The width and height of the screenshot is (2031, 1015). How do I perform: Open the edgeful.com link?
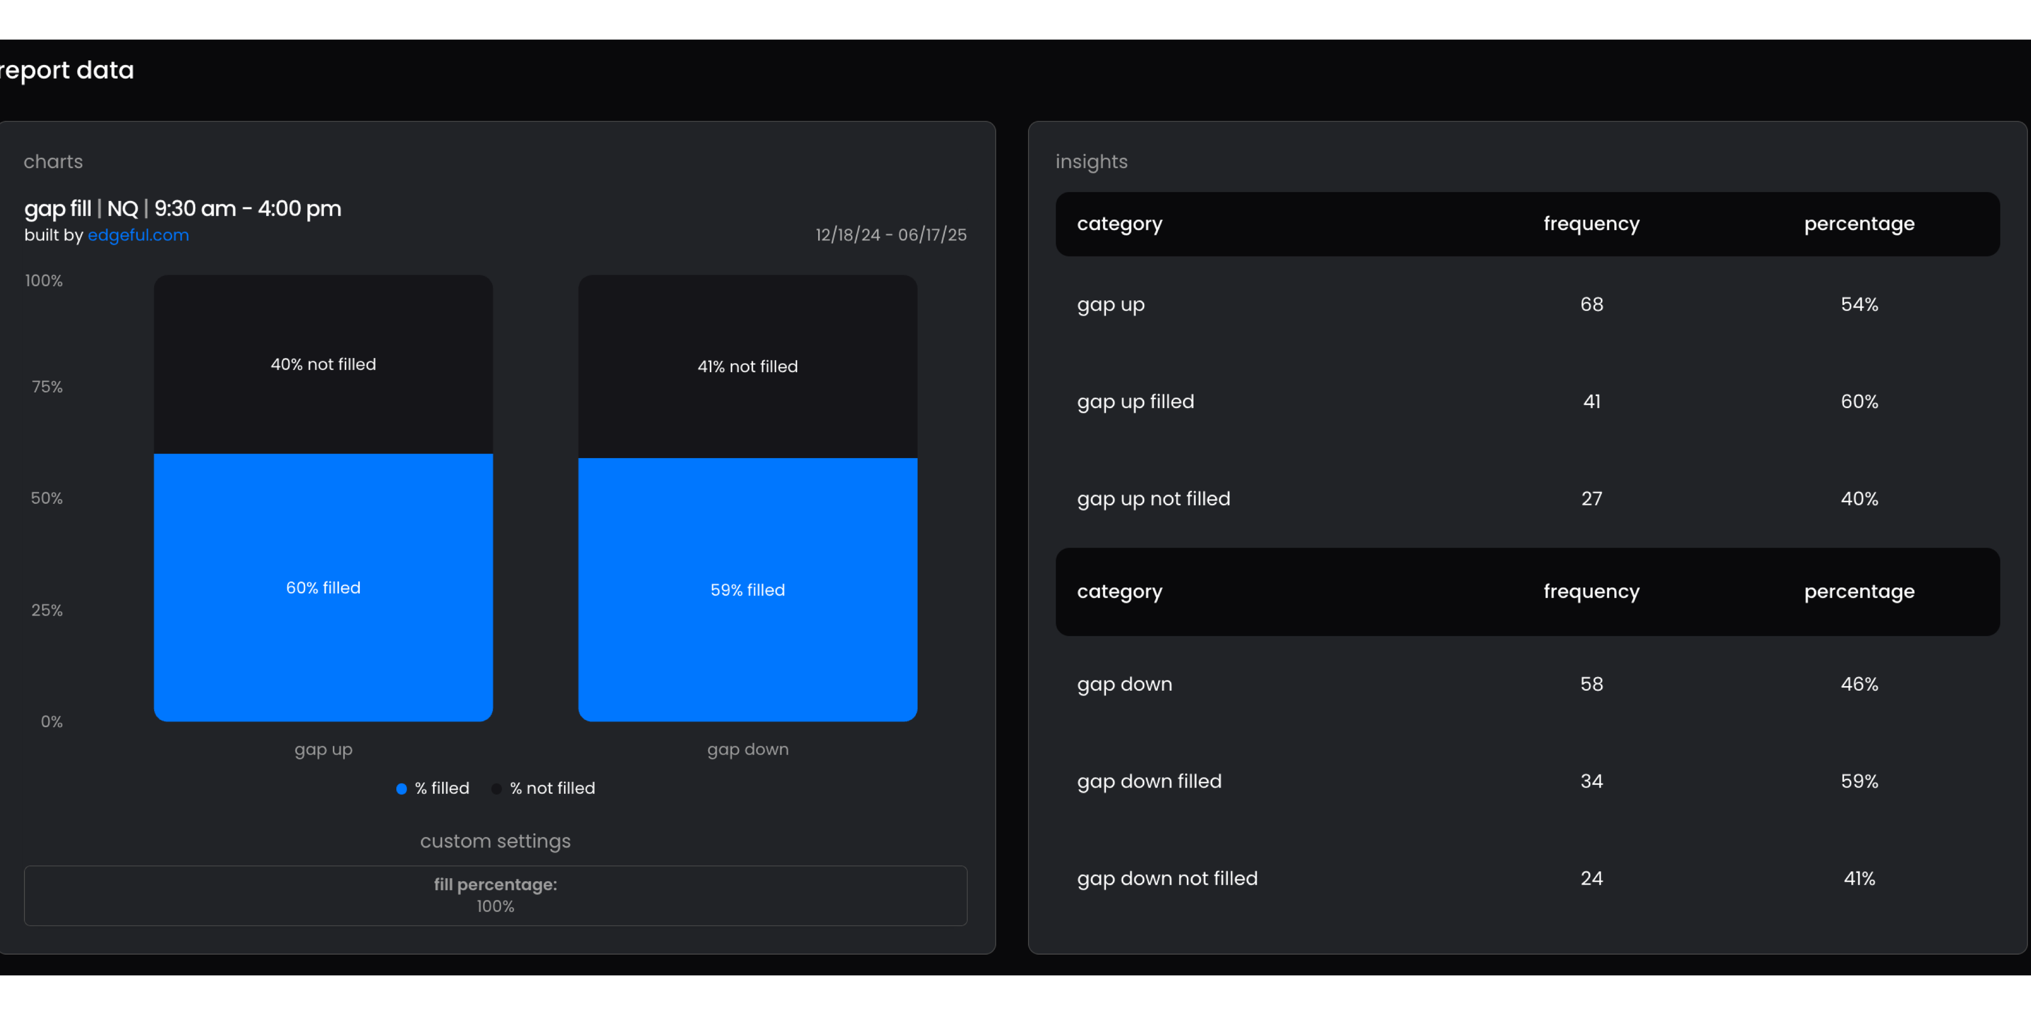(x=138, y=235)
